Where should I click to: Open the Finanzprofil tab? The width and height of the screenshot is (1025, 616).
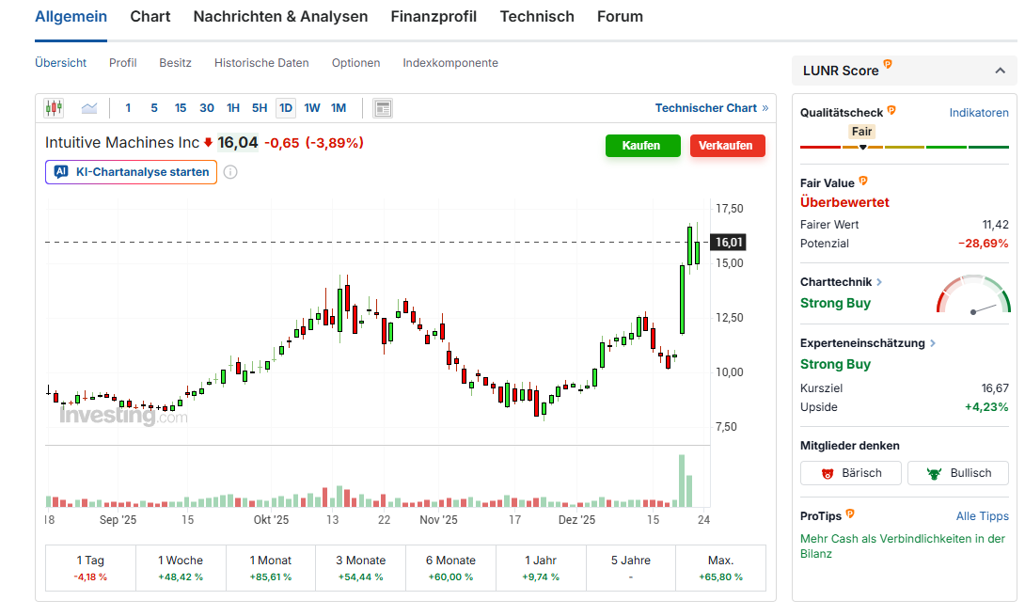[434, 17]
